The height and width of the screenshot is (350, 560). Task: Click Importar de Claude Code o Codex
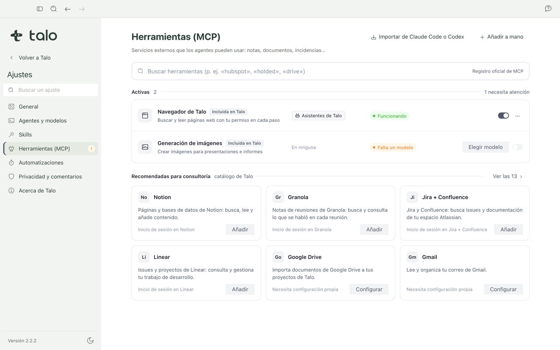pos(417,37)
